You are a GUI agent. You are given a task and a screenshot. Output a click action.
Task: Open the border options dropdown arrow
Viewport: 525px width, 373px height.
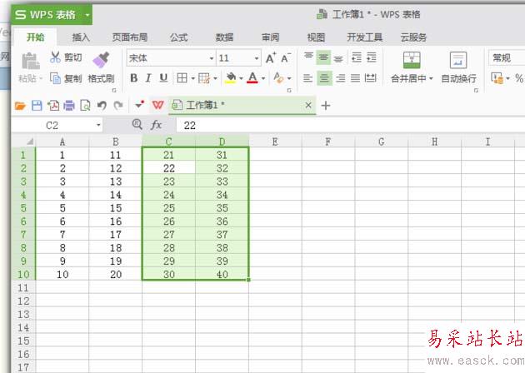[x=192, y=78]
